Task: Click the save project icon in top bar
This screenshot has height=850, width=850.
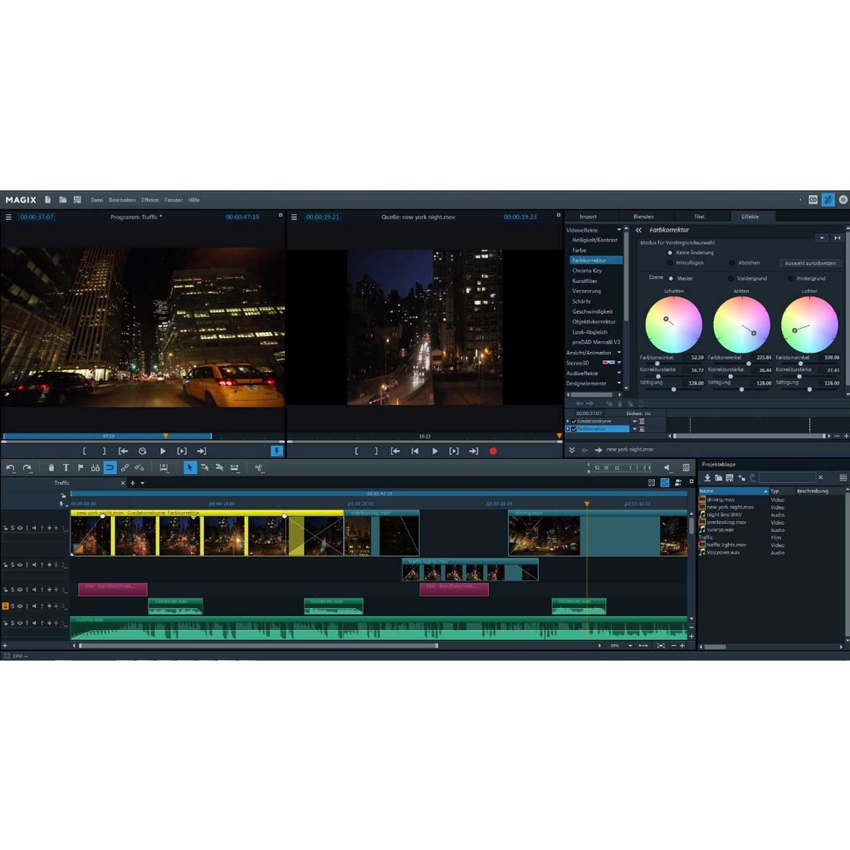Action: 77,200
